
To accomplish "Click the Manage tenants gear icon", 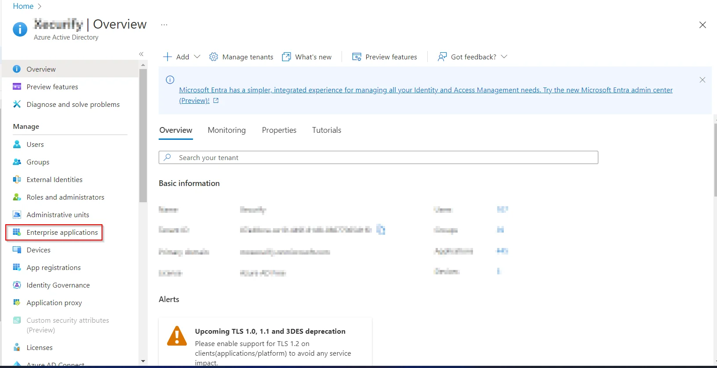I will pyautogui.click(x=214, y=57).
